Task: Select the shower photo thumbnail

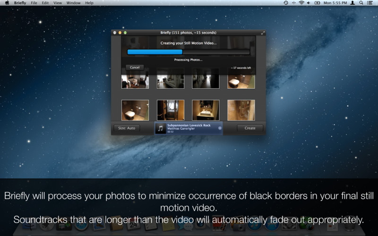Action: pos(241,110)
